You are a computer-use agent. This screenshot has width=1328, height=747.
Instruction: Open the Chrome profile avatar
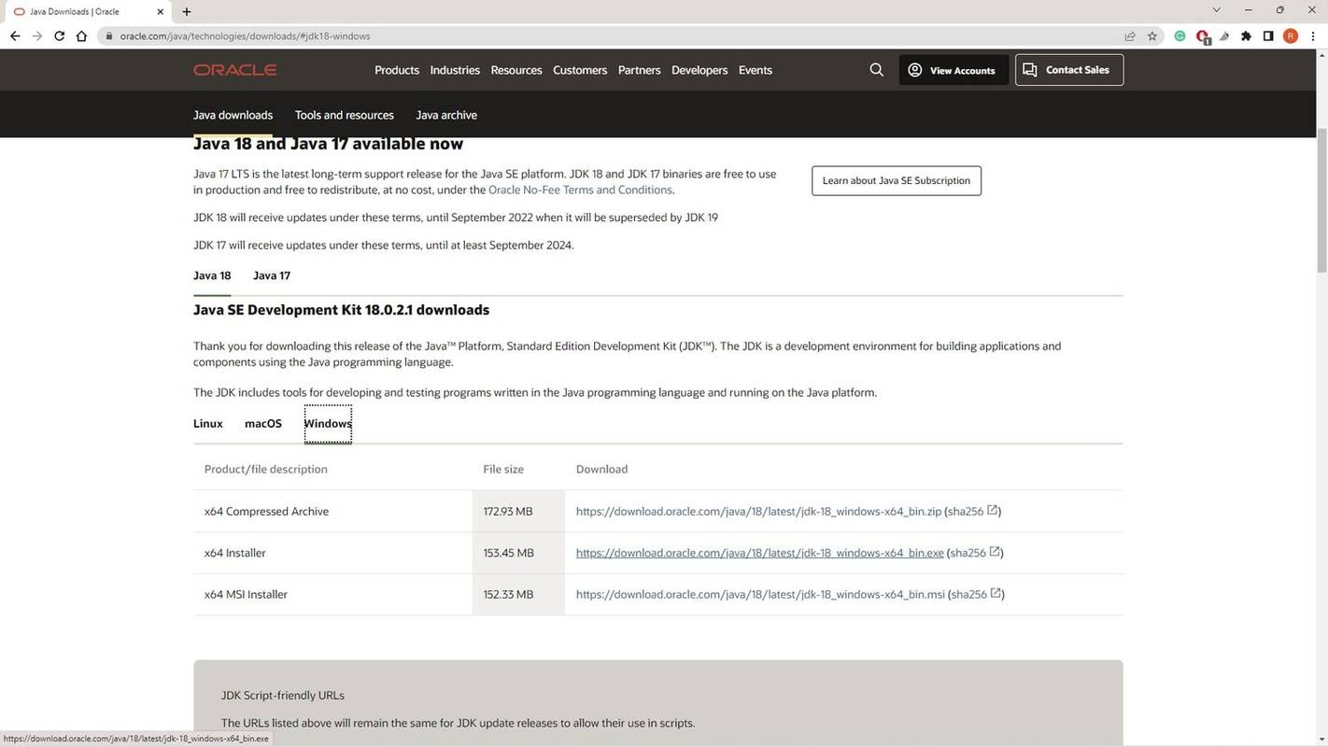(x=1291, y=36)
